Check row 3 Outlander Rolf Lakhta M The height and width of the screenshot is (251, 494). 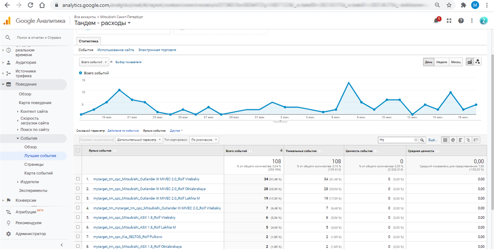[x=78, y=198]
